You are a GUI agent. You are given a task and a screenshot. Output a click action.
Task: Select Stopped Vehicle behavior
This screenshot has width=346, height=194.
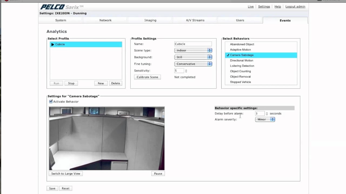click(x=261, y=82)
